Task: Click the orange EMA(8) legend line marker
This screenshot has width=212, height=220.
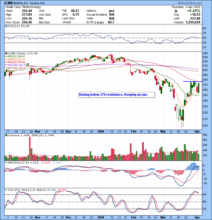Action: [6, 59]
